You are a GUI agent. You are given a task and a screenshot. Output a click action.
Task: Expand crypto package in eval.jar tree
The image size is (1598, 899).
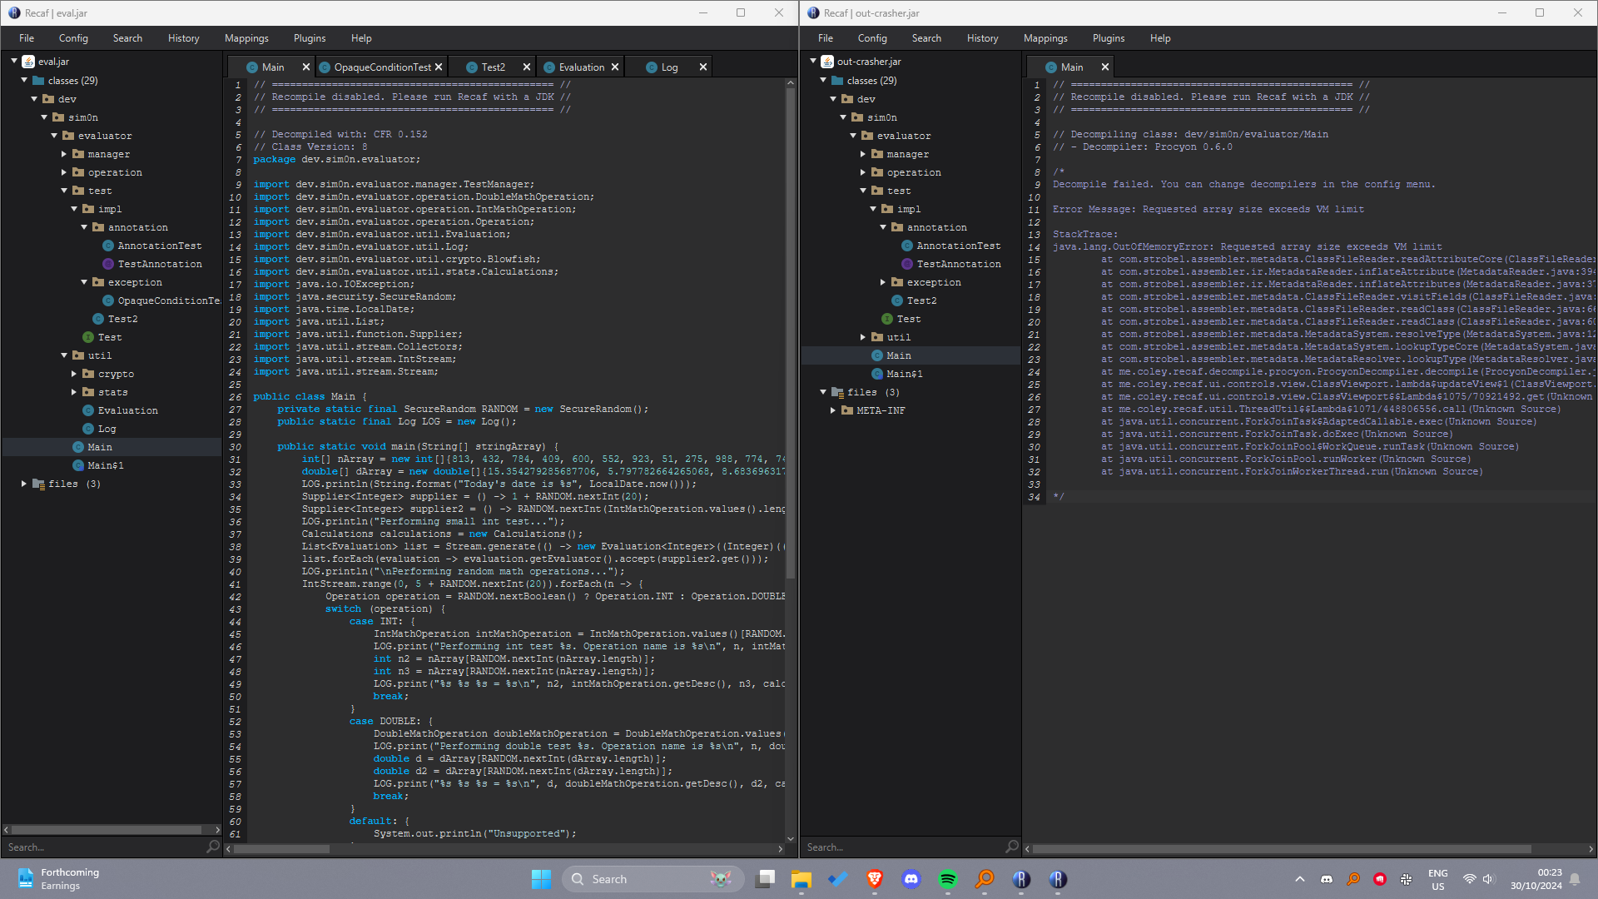[74, 374]
